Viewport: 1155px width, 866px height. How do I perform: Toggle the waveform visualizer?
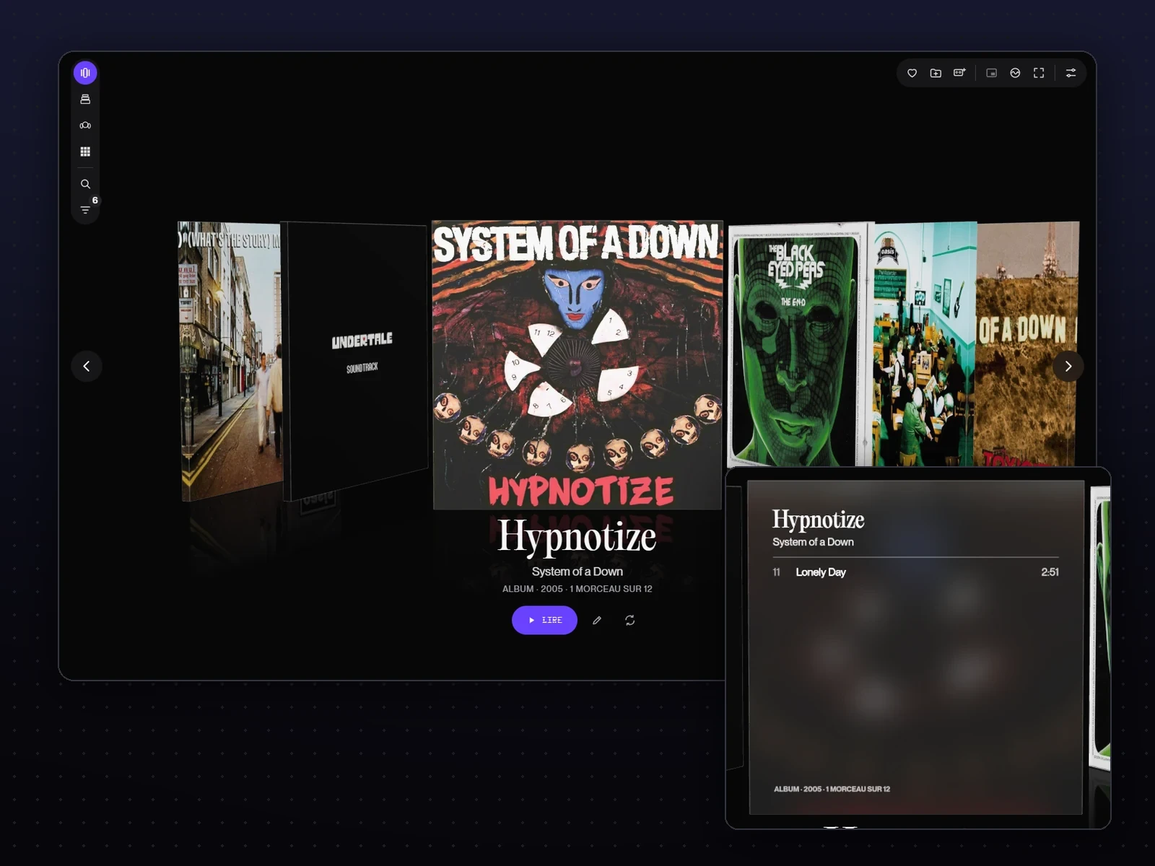(x=1015, y=73)
